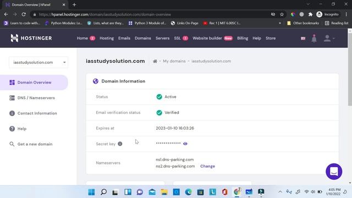
Task: Open the user account menu
Action: click(x=329, y=38)
